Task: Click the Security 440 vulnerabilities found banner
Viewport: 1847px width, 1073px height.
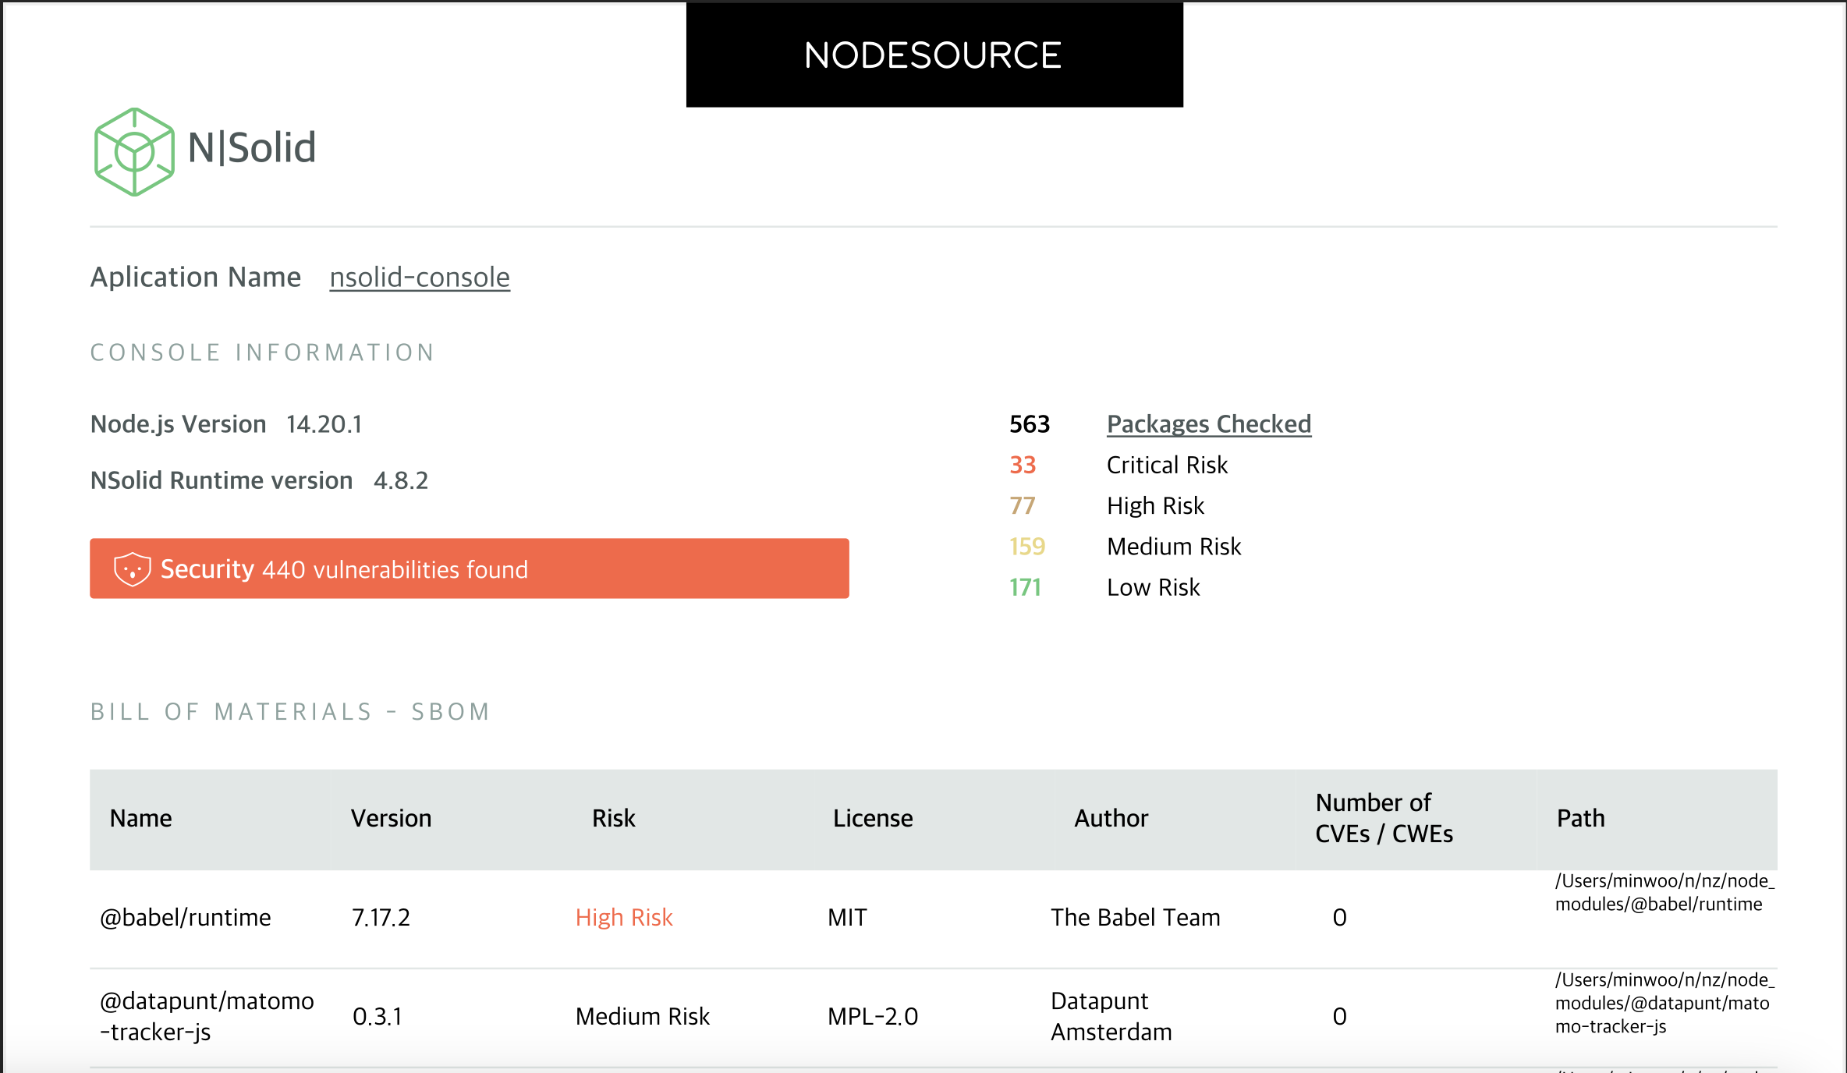Action: click(x=469, y=569)
